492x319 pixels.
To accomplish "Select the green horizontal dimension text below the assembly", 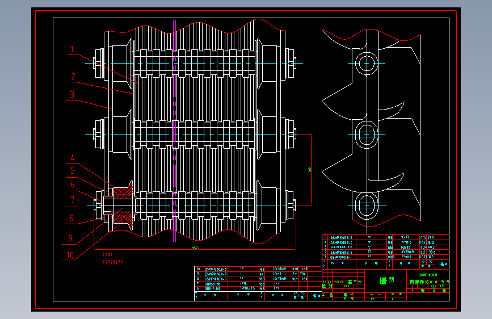I will pyautogui.click(x=195, y=247).
